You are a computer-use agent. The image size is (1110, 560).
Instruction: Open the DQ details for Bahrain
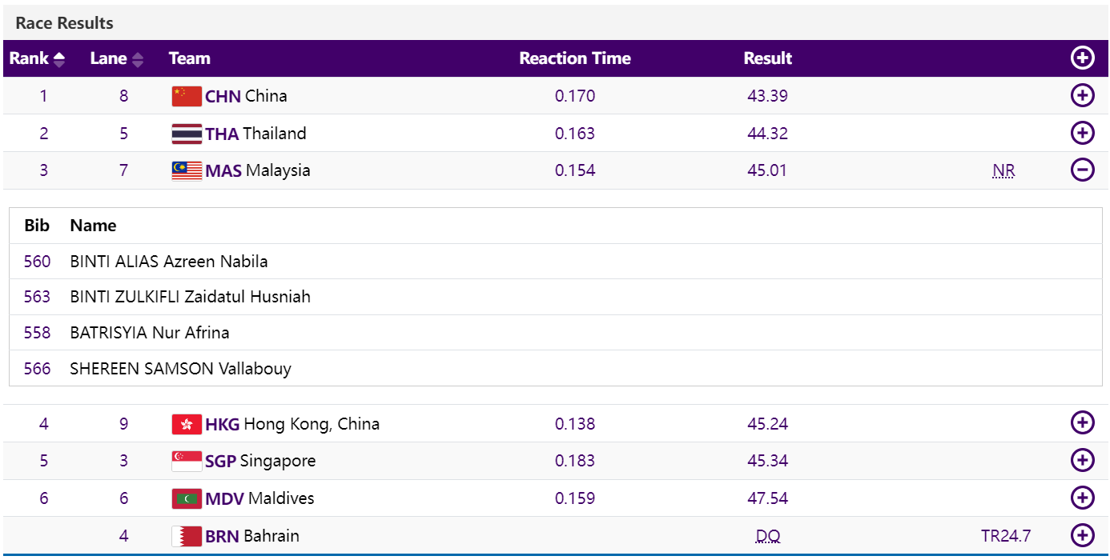(767, 535)
